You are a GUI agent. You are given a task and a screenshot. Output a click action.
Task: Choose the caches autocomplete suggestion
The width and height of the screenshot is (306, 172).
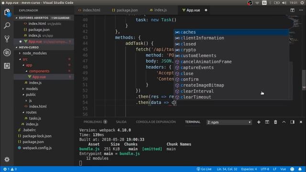[231, 32]
